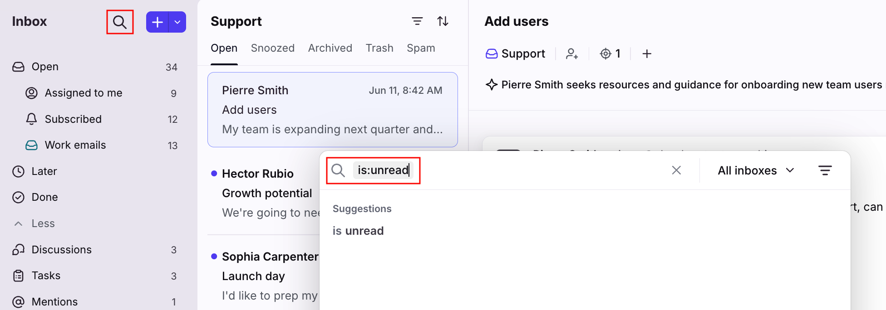Clear the search with the X icon
The width and height of the screenshot is (886, 310).
[x=676, y=170]
